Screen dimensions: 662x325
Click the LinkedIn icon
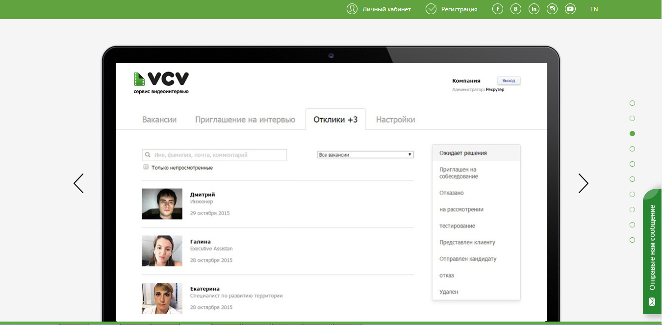point(534,9)
